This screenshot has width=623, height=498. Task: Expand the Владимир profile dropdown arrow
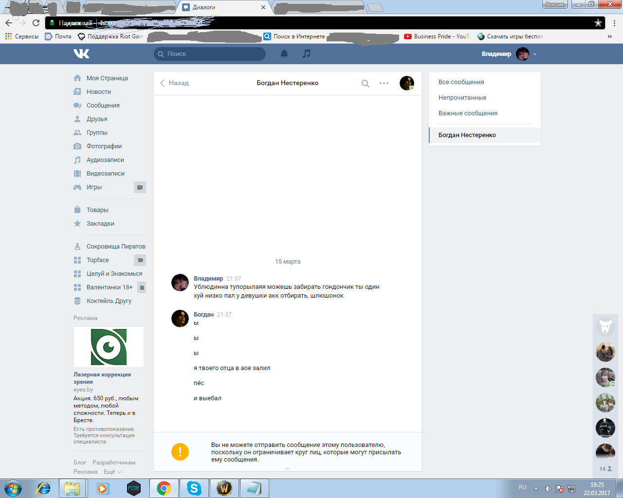point(535,54)
